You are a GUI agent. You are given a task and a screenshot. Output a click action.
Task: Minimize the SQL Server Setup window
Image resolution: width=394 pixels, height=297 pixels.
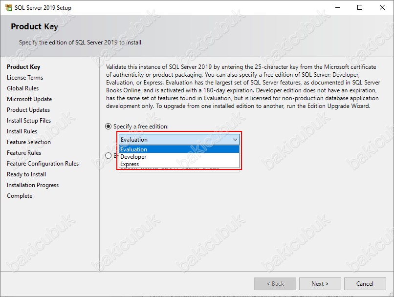pos(337,8)
